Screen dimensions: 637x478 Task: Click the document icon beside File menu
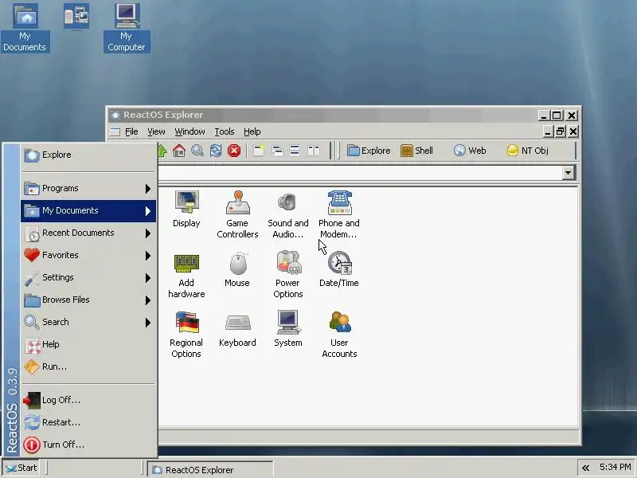pos(115,131)
